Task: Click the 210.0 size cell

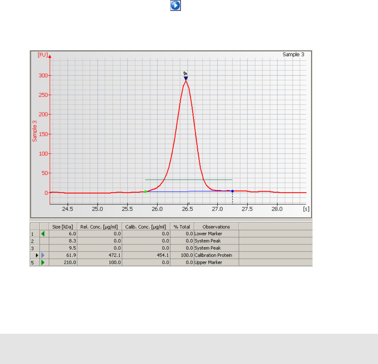Action: 63,262
